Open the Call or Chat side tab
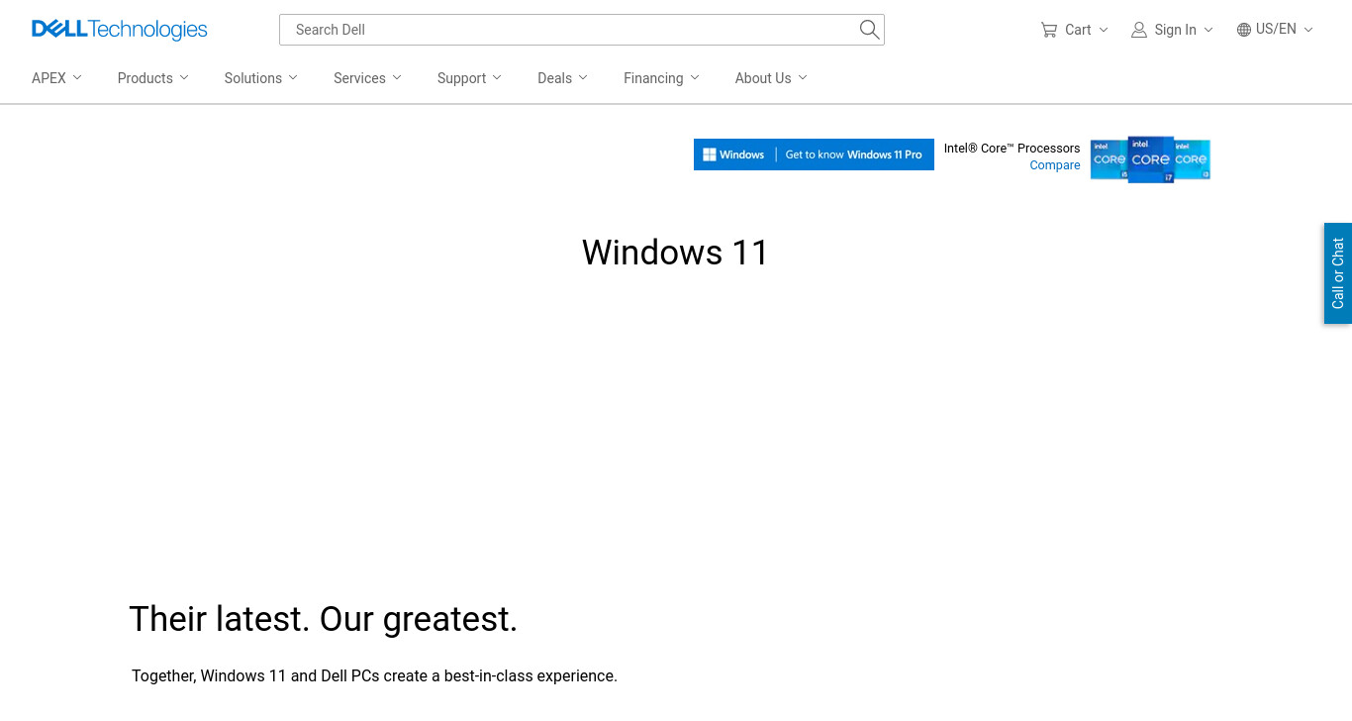 point(1338,273)
